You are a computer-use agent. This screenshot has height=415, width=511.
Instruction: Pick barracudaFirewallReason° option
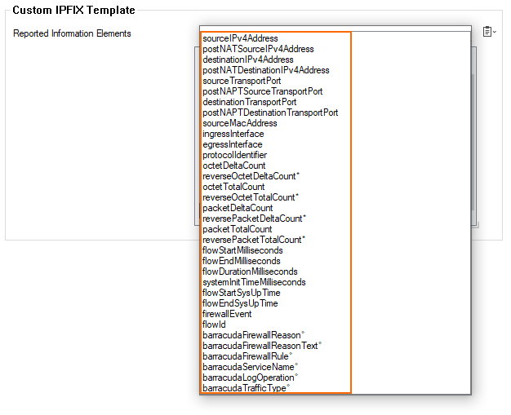253,335
